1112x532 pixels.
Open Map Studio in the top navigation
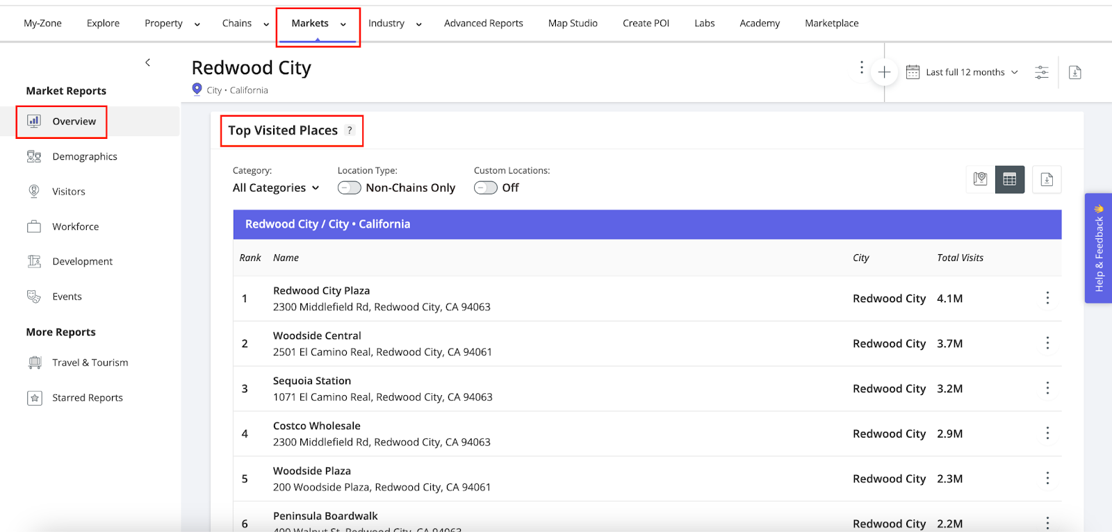pos(573,23)
